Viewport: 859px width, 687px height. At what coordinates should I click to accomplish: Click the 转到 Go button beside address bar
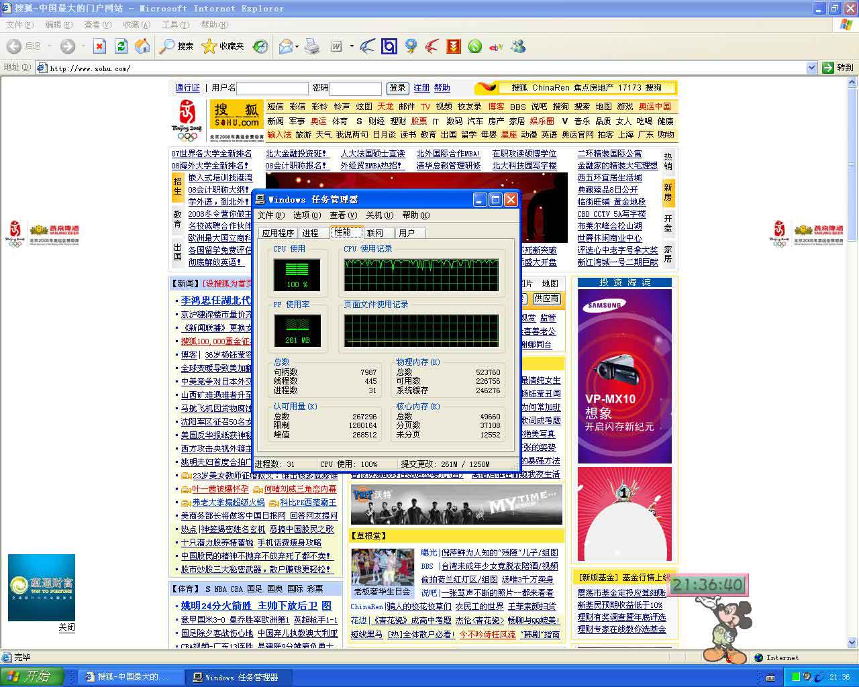pyautogui.click(x=838, y=68)
